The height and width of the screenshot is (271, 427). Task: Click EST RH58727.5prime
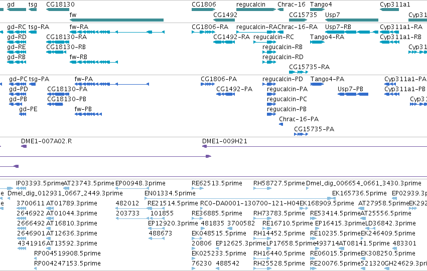click(279, 183)
